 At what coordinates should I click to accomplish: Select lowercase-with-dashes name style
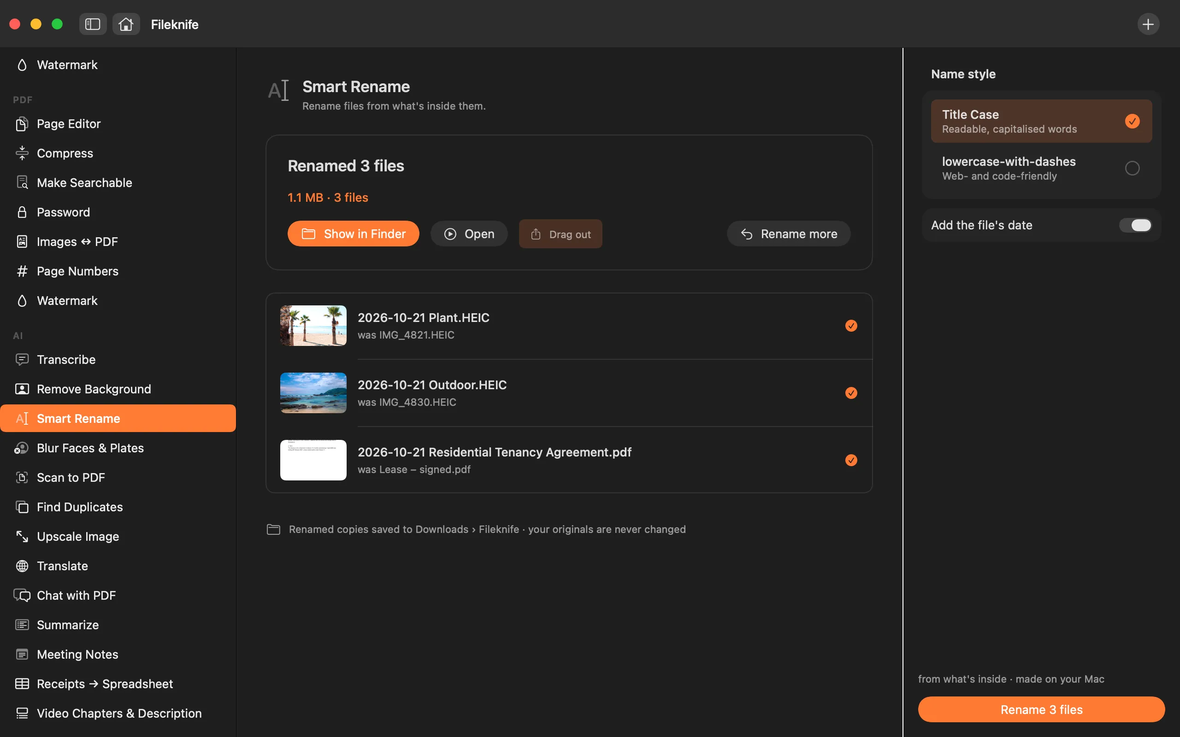coord(1041,168)
